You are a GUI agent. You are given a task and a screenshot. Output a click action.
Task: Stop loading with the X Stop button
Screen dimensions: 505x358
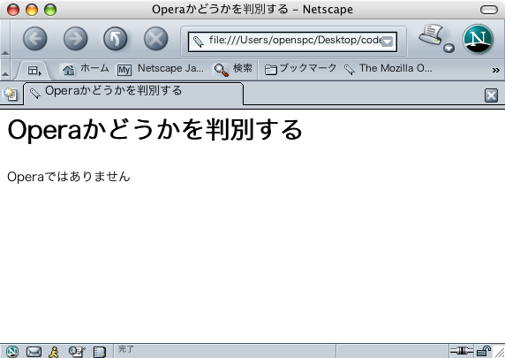[x=156, y=39]
